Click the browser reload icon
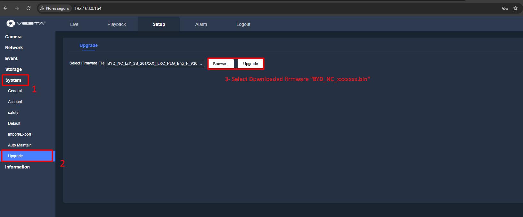Screen dimensions: 523x217 click(x=29, y=8)
